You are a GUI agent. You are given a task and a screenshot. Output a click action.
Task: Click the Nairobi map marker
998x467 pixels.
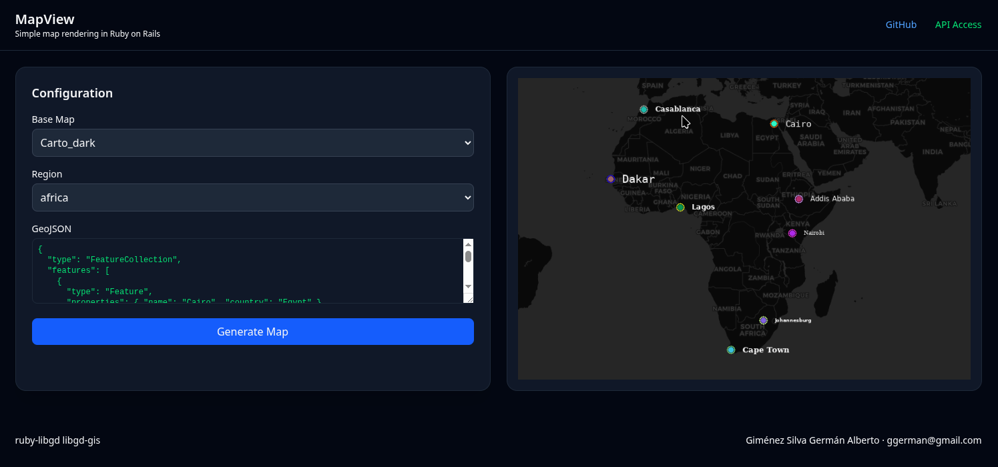coord(792,233)
